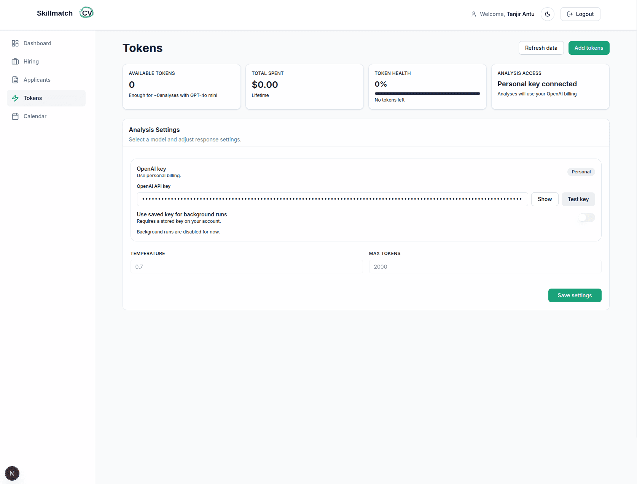
Task: Open Applicants using the document icon
Action: pyautogui.click(x=15, y=79)
